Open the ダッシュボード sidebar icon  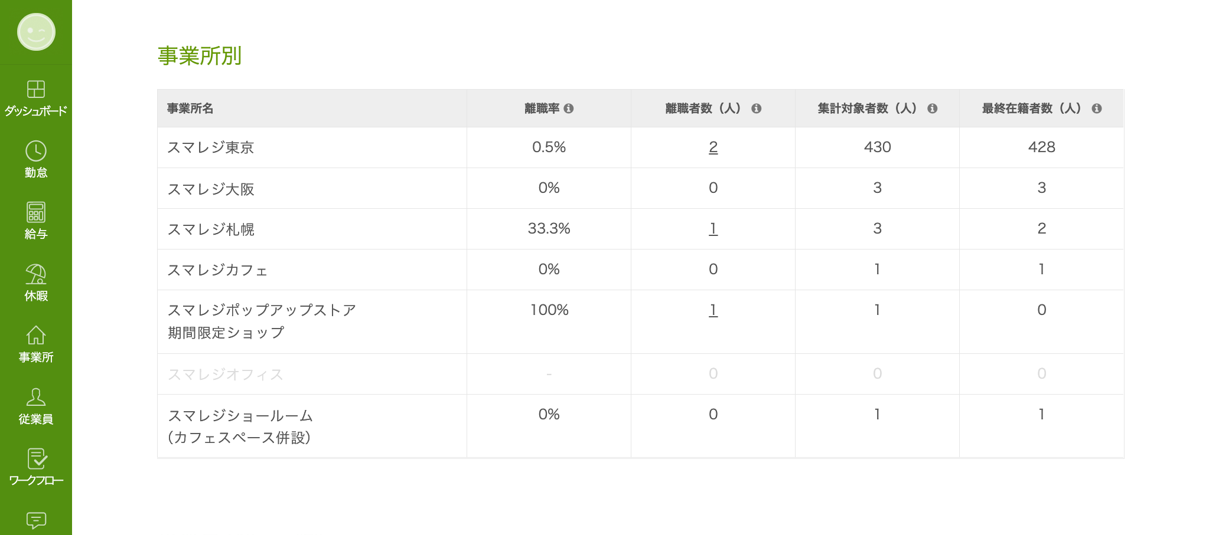pyautogui.click(x=36, y=90)
